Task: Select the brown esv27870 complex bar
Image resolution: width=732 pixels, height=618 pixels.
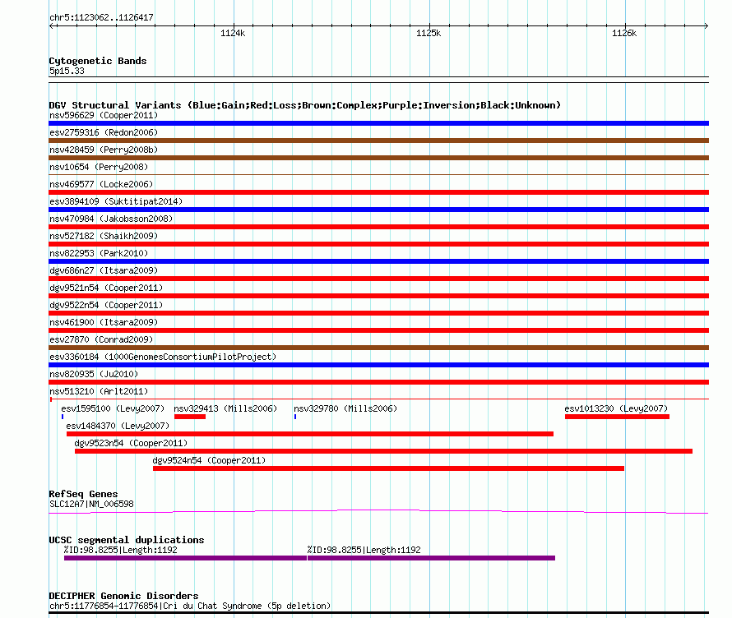Action: pos(378,348)
